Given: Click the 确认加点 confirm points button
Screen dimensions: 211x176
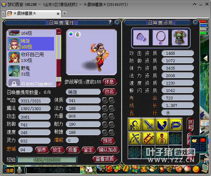Looking at the screenshot, I should click(x=108, y=150).
